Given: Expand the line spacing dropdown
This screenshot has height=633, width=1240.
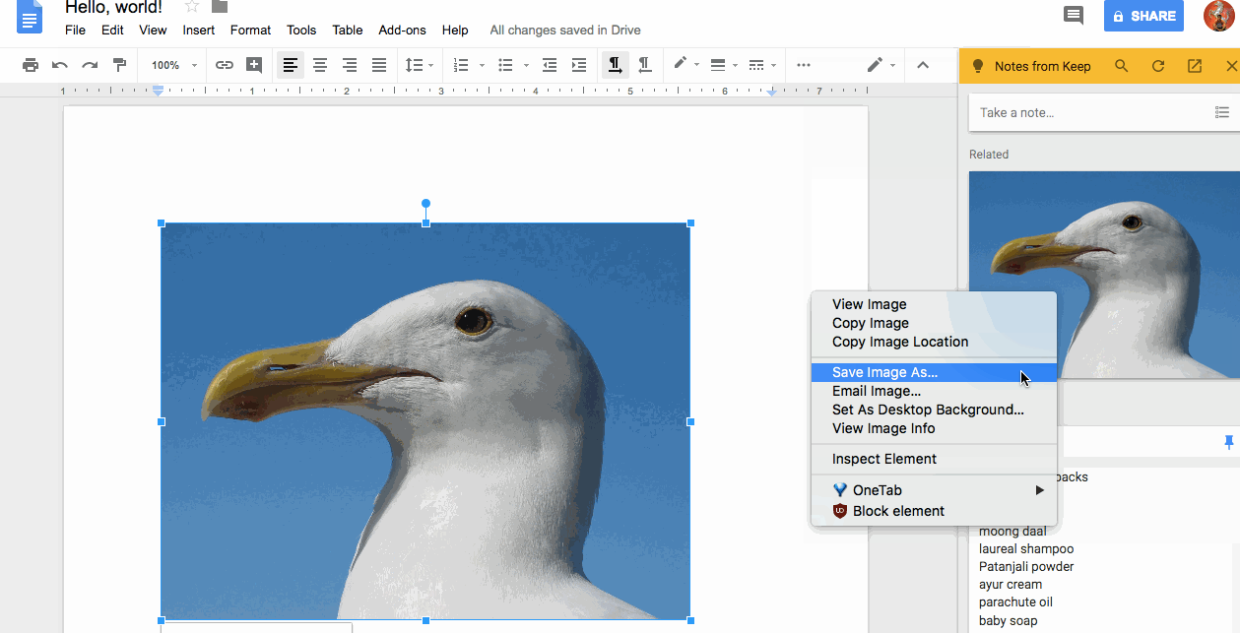Looking at the screenshot, I should point(420,65).
